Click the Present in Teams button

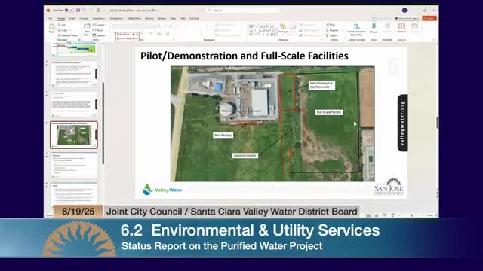point(408,18)
